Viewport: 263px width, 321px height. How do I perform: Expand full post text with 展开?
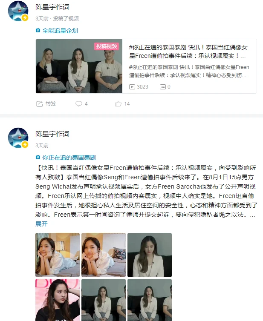pyautogui.click(x=41, y=224)
